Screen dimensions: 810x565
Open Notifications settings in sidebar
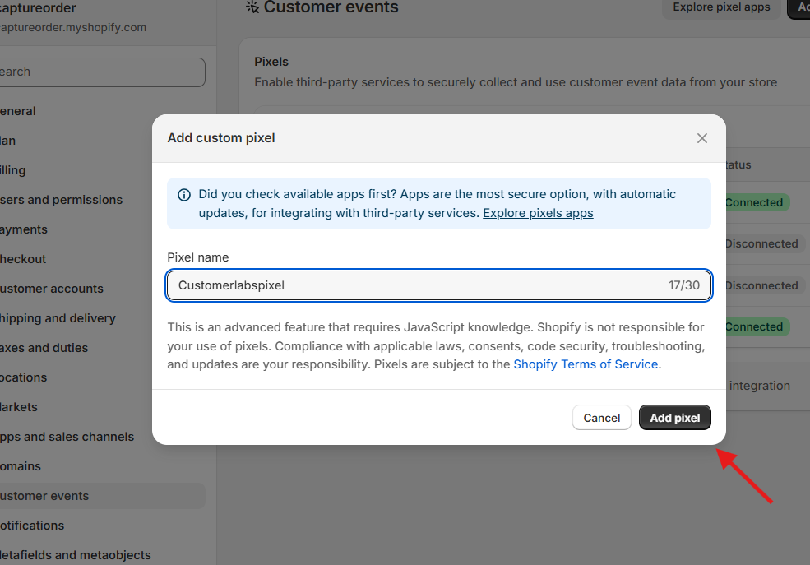pos(32,526)
